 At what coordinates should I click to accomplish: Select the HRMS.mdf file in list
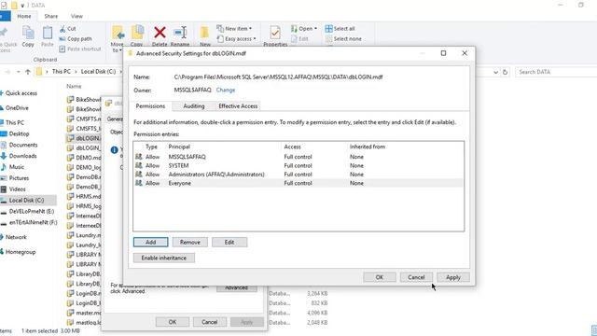coord(84,196)
